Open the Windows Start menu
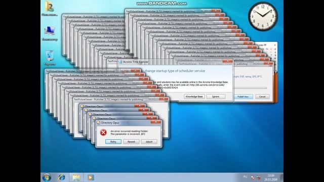Screen dimensions: 324x182 coord(47,177)
